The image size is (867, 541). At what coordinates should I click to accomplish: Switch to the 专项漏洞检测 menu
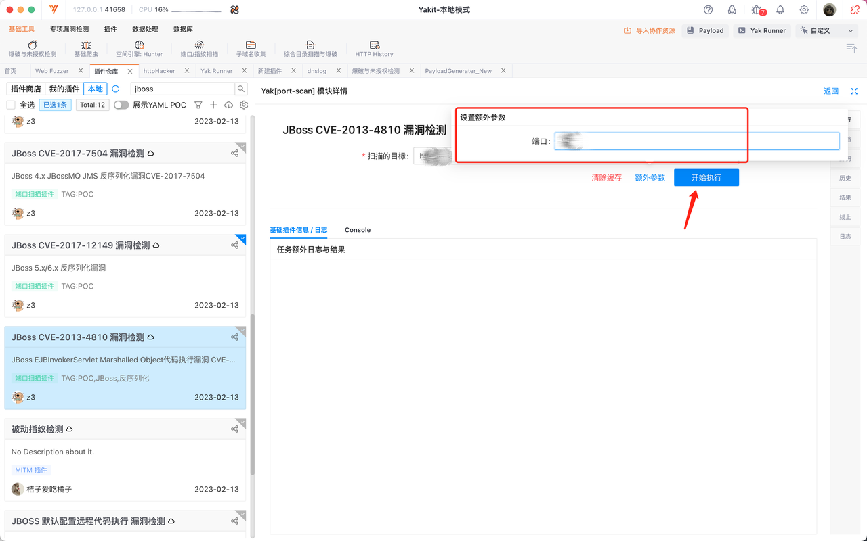pyautogui.click(x=69, y=30)
